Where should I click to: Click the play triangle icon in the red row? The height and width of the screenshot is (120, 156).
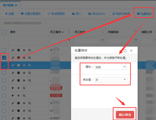(x=13, y=88)
